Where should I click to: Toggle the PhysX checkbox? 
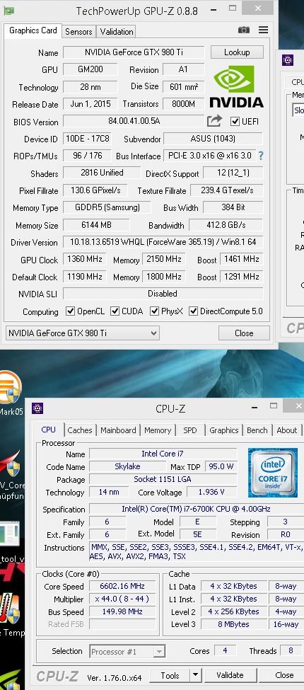click(x=154, y=311)
